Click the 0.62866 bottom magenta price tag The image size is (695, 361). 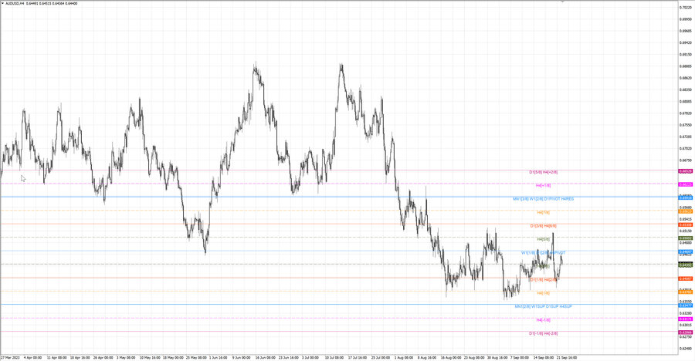coord(686,332)
